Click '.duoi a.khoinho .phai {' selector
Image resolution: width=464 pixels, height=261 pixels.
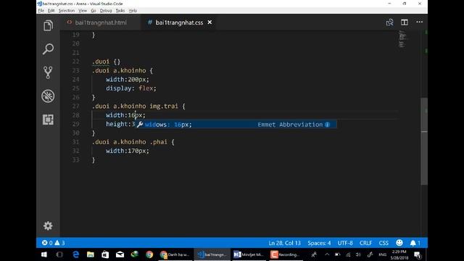click(x=133, y=142)
